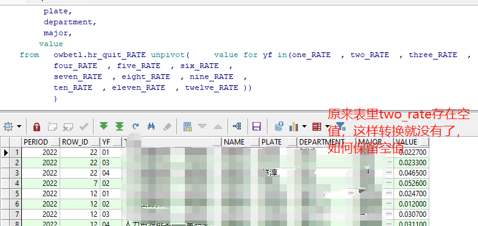
Task: Open the bar chart dropdown arrow
Action: (304, 126)
